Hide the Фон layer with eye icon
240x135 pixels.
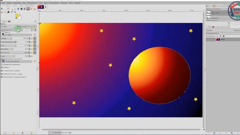[208, 39]
